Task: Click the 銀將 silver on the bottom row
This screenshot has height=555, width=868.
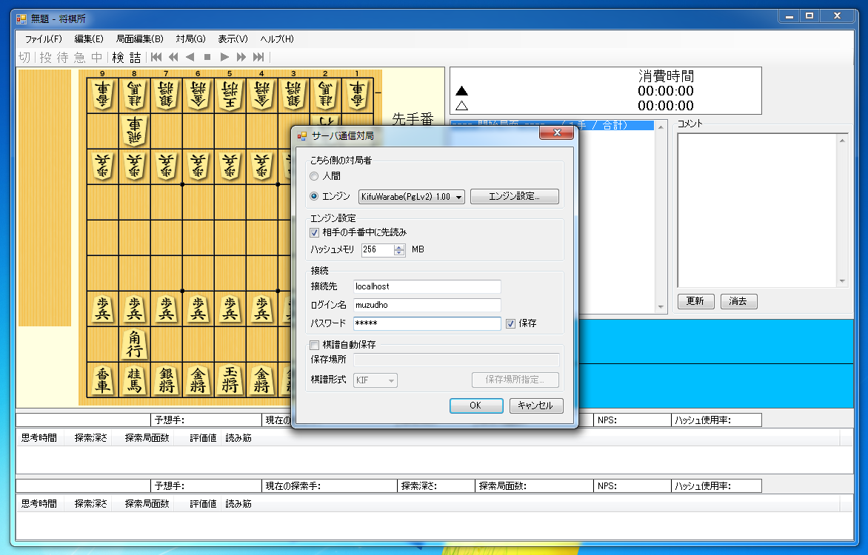Action: [166, 380]
